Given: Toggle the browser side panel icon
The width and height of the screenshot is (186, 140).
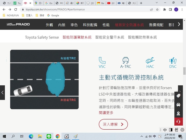Looking at the screenshot, I should click(170, 10).
